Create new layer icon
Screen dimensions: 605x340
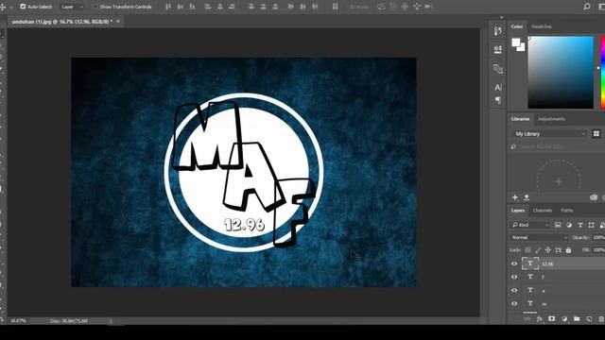[589, 319]
